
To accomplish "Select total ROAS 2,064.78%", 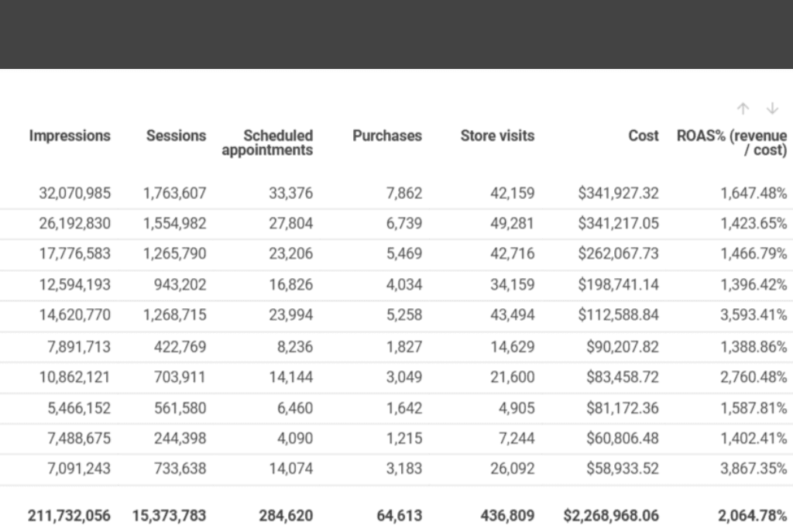I will click(x=753, y=515).
